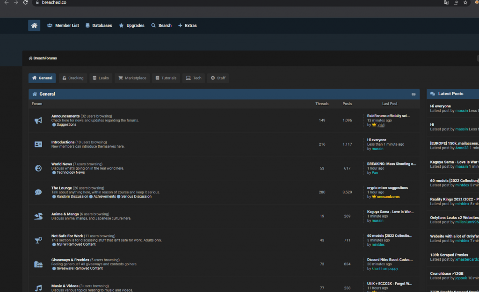Switch to the Cracking tab
Image resolution: width=479 pixels, height=292 pixels.
click(x=73, y=78)
